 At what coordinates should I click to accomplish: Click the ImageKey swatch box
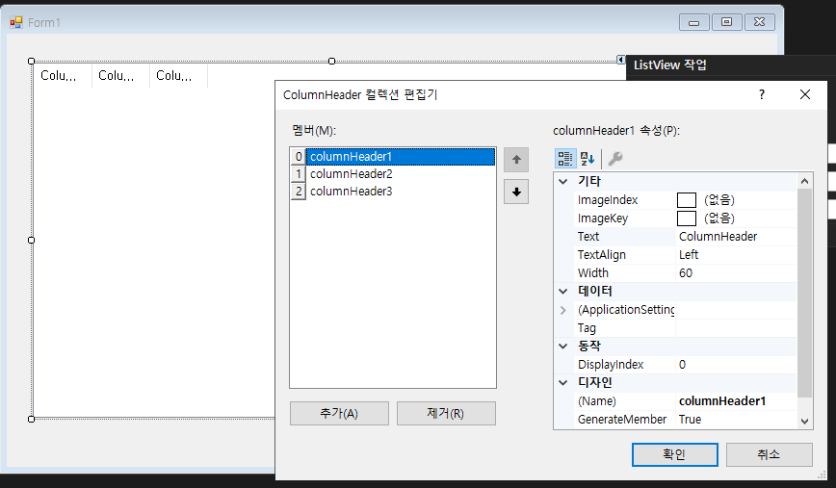coord(686,218)
